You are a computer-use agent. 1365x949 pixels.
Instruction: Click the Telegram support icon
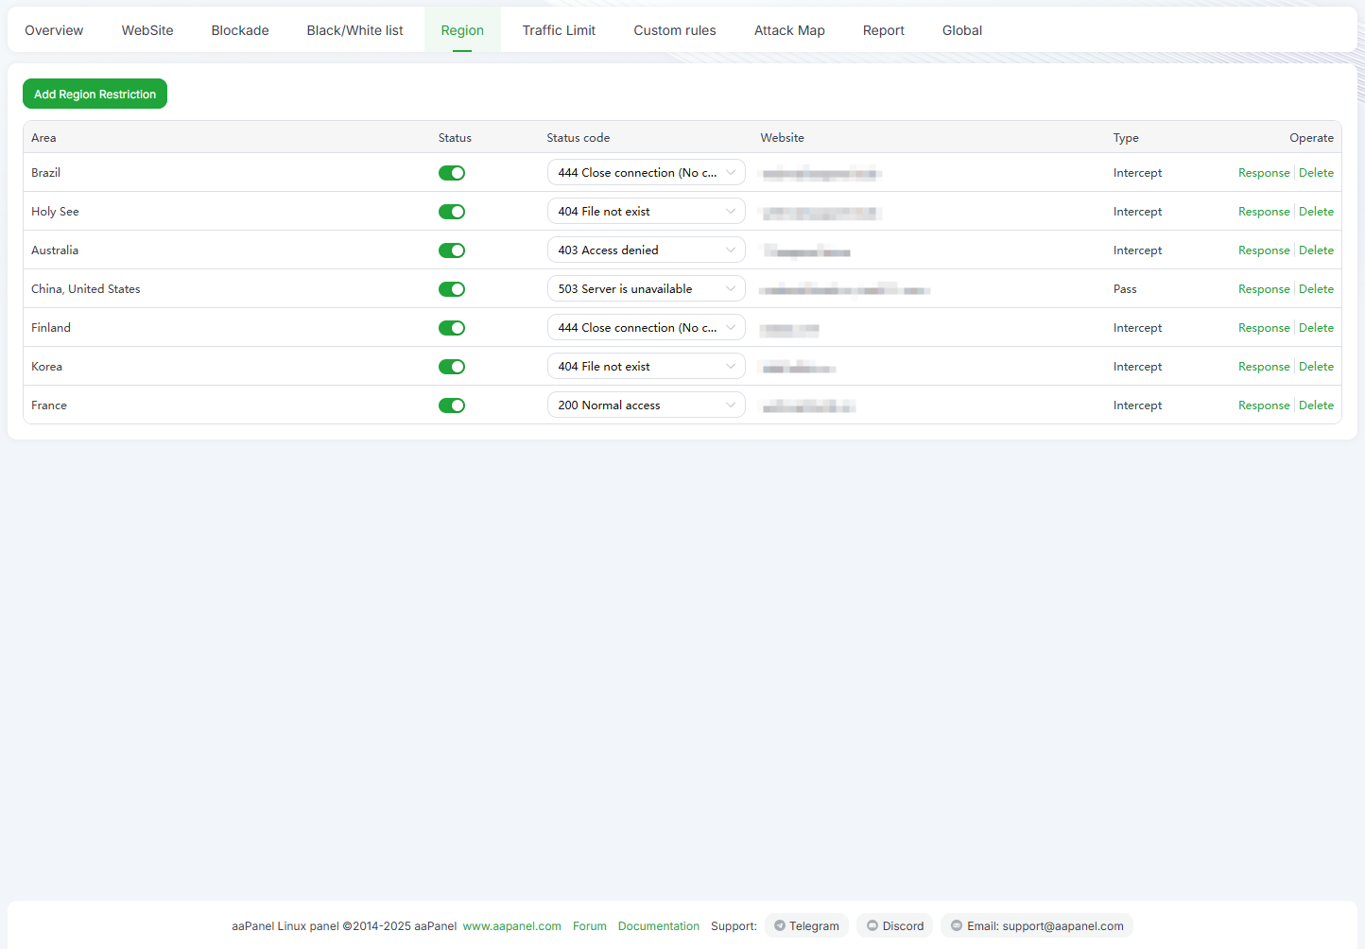click(x=780, y=926)
